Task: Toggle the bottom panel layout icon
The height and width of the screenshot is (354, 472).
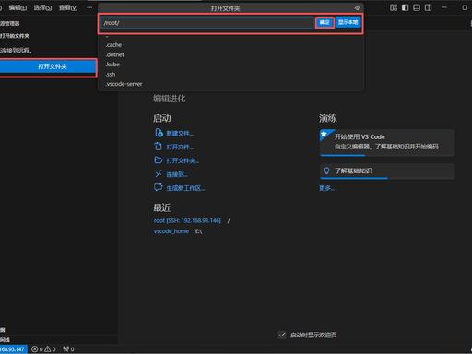Action: tap(417, 7)
